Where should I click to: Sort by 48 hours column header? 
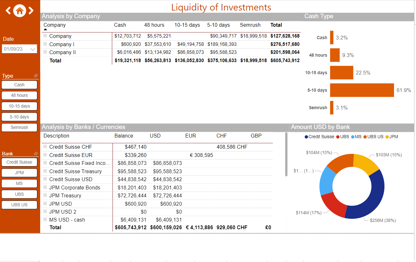pyautogui.click(x=154, y=25)
